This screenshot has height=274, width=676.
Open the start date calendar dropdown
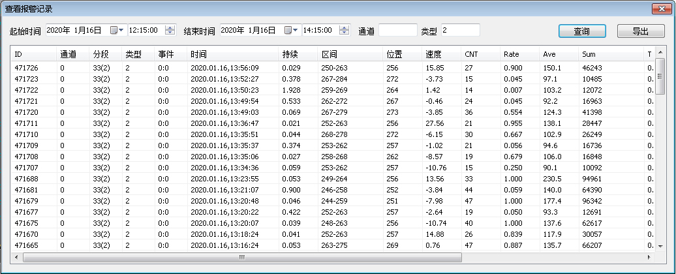[117, 30]
